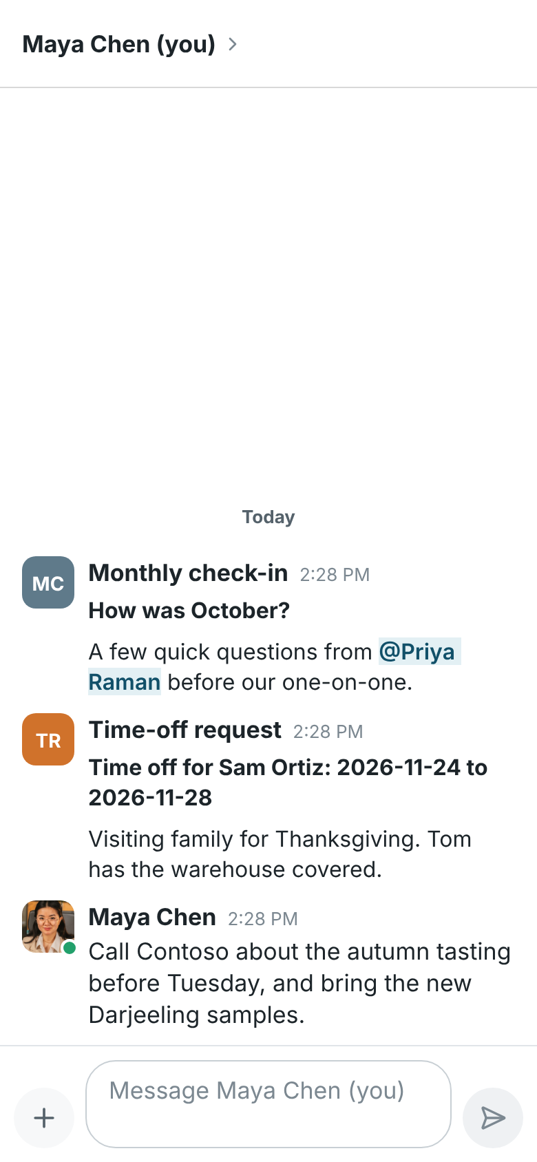
Task: Click the Maya Chen message author name
Action: coord(152,917)
